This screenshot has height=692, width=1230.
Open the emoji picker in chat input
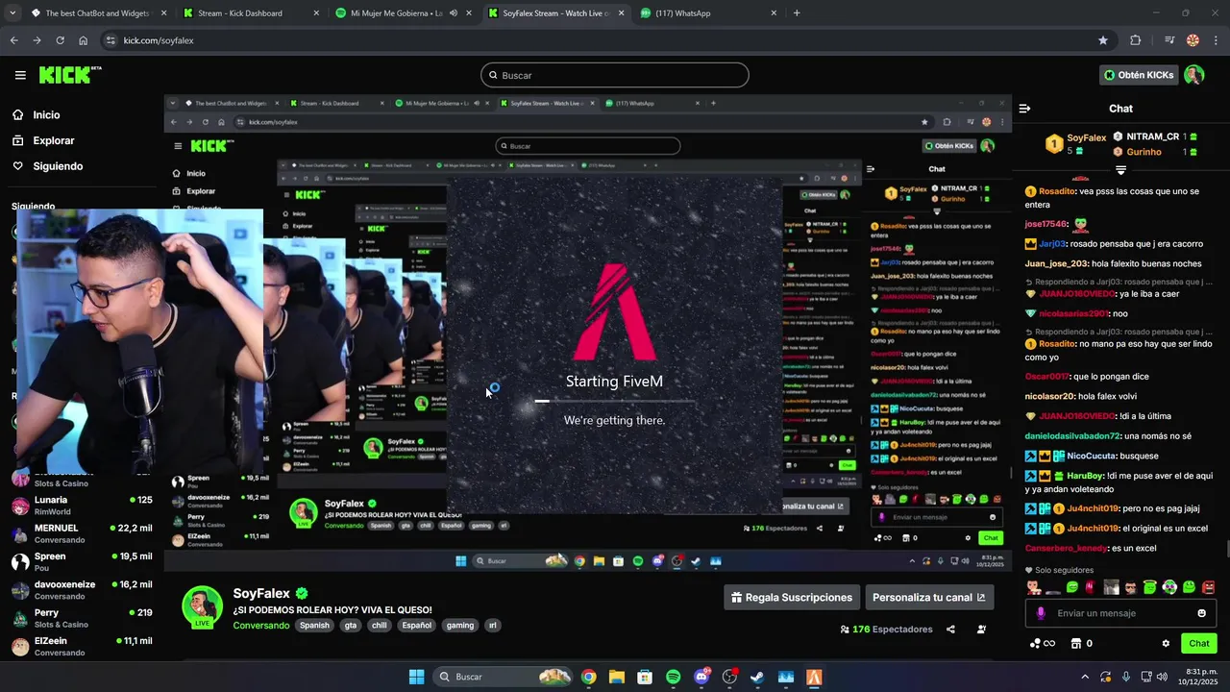pos(1201,613)
